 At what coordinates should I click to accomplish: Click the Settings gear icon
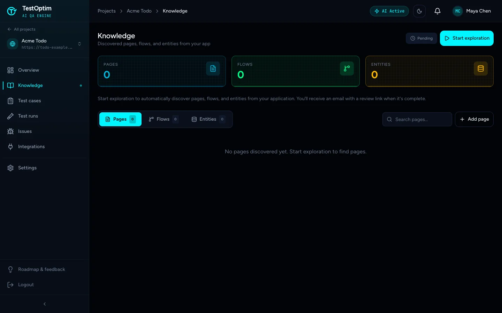click(10, 168)
